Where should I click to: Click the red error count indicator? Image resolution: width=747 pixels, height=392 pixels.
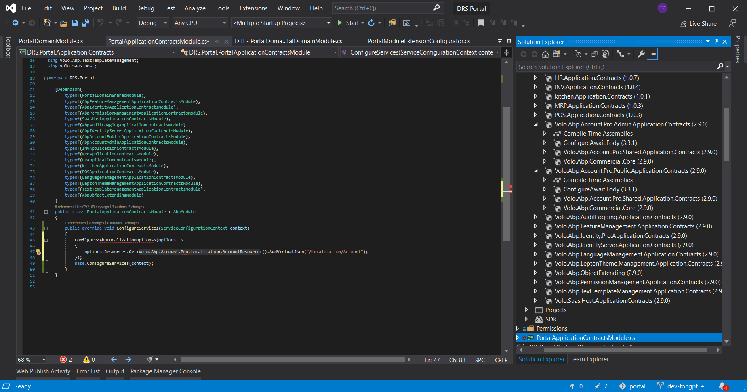66,359
